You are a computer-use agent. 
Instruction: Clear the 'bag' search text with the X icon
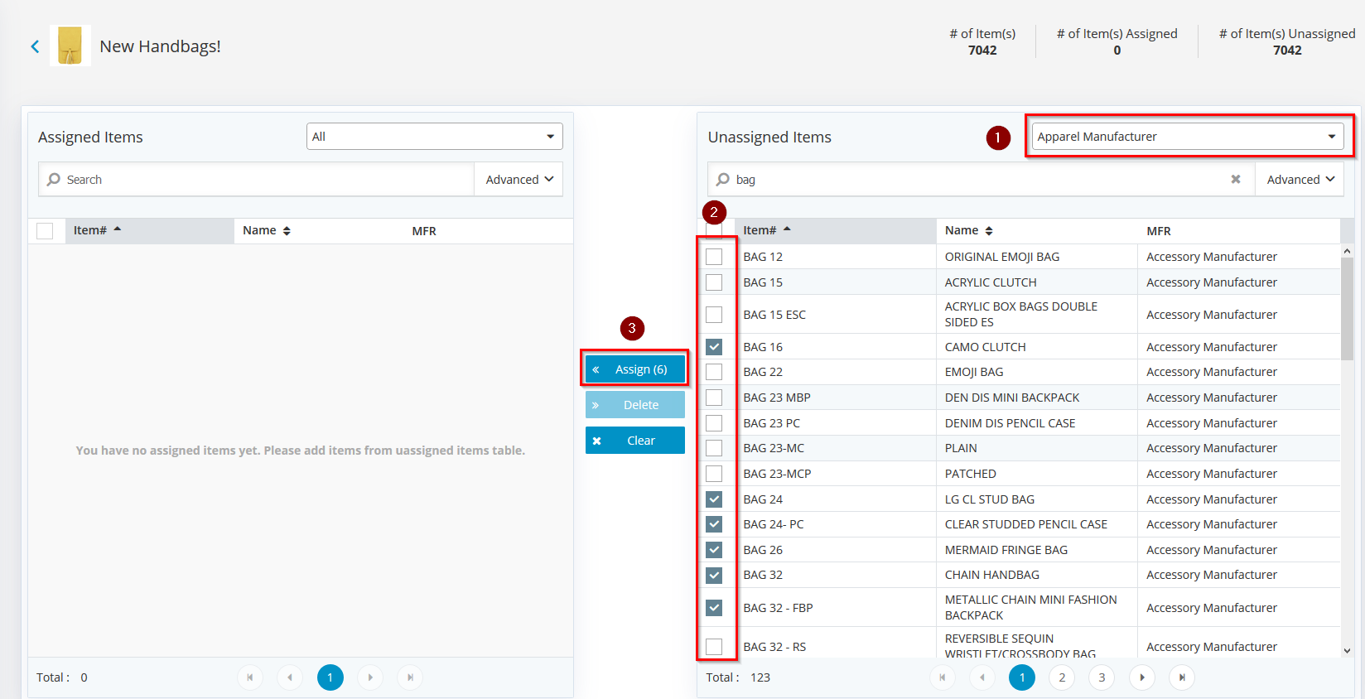(x=1236, y=179)
